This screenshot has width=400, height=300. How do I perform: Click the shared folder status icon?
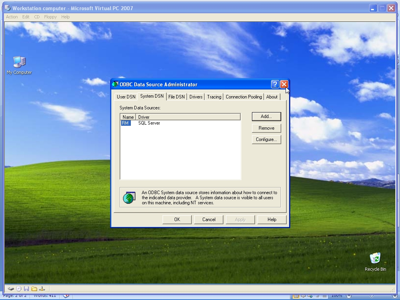tap(34, 289)
